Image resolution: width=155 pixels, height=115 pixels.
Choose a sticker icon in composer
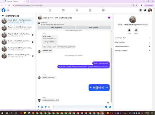[x=46, y=107]
